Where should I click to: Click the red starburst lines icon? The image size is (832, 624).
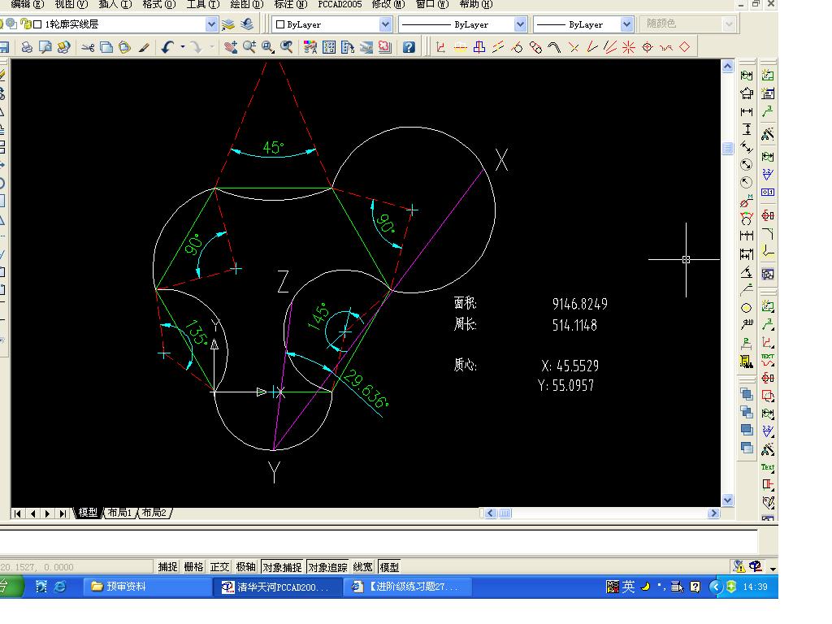coord(629,48)
